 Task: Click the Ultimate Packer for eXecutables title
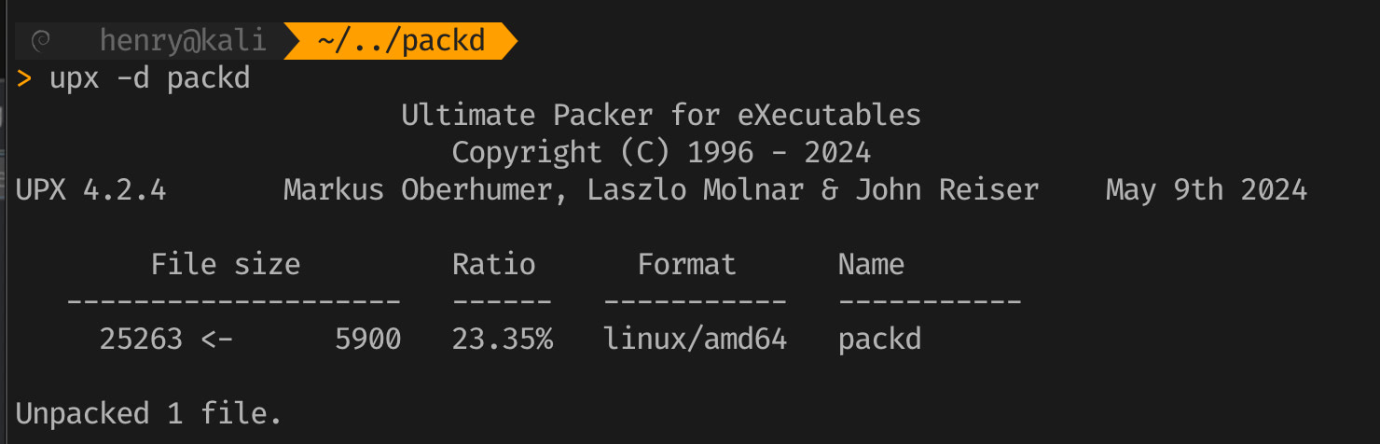660,116
